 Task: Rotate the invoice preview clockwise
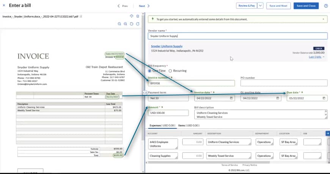click(138, 24)
